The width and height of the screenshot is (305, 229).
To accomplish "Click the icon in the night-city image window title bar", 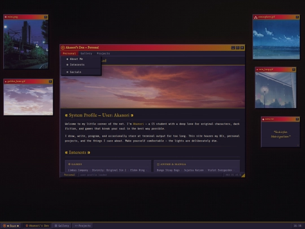I will (x=6, y=17).
